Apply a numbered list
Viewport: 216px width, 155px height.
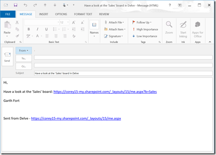tap(64, 29)
